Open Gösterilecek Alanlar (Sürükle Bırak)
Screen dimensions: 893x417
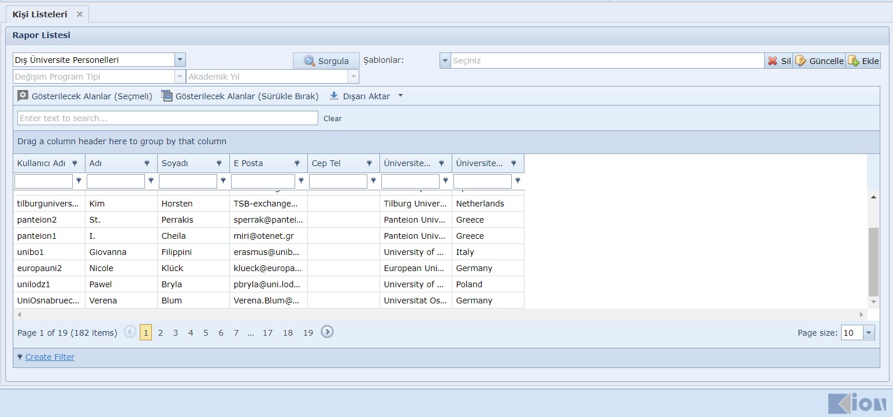[x=240, y=96]
